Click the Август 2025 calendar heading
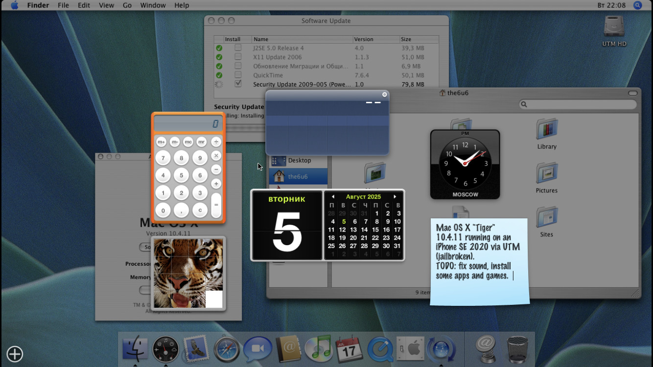 [x=364, y=197]
